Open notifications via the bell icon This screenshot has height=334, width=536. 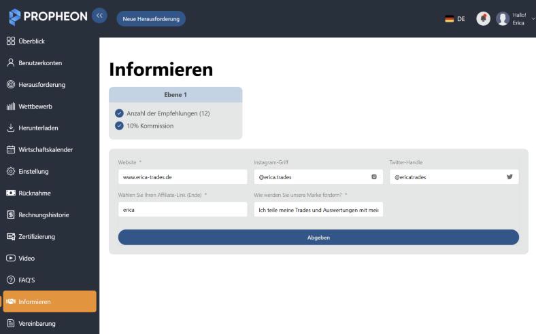[x=483, y=18]
